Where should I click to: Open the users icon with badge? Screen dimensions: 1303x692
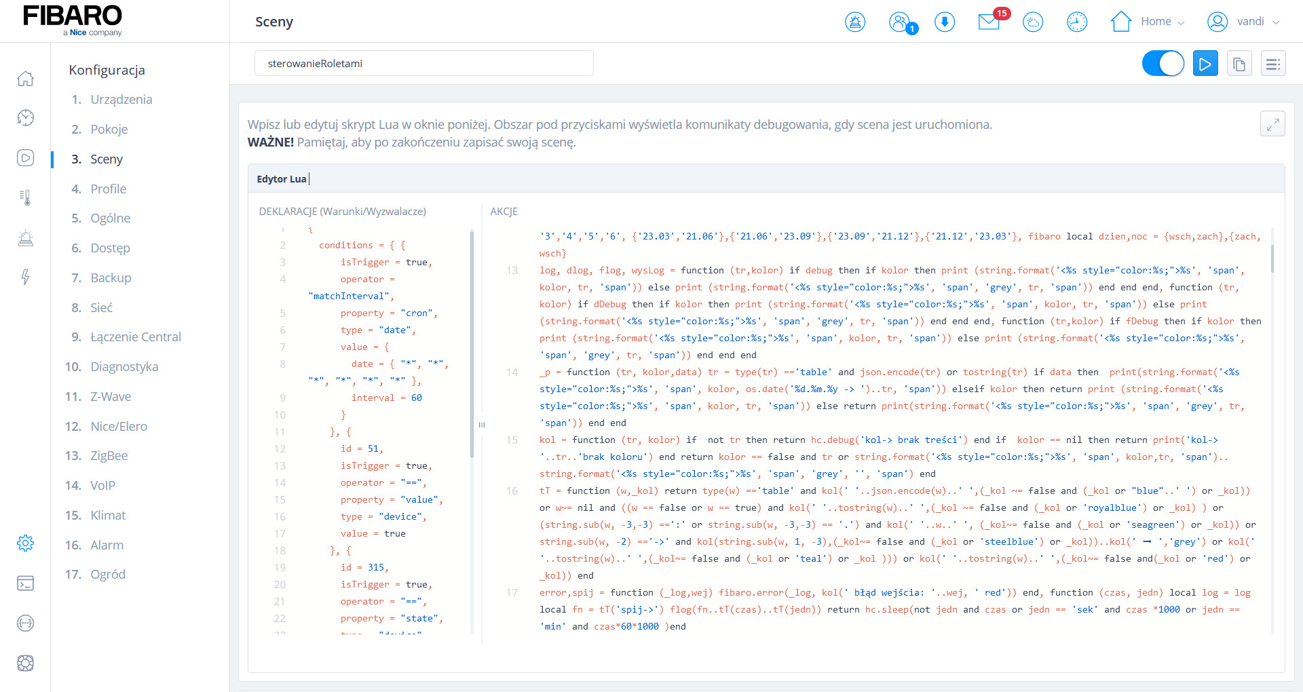(901, 22)
